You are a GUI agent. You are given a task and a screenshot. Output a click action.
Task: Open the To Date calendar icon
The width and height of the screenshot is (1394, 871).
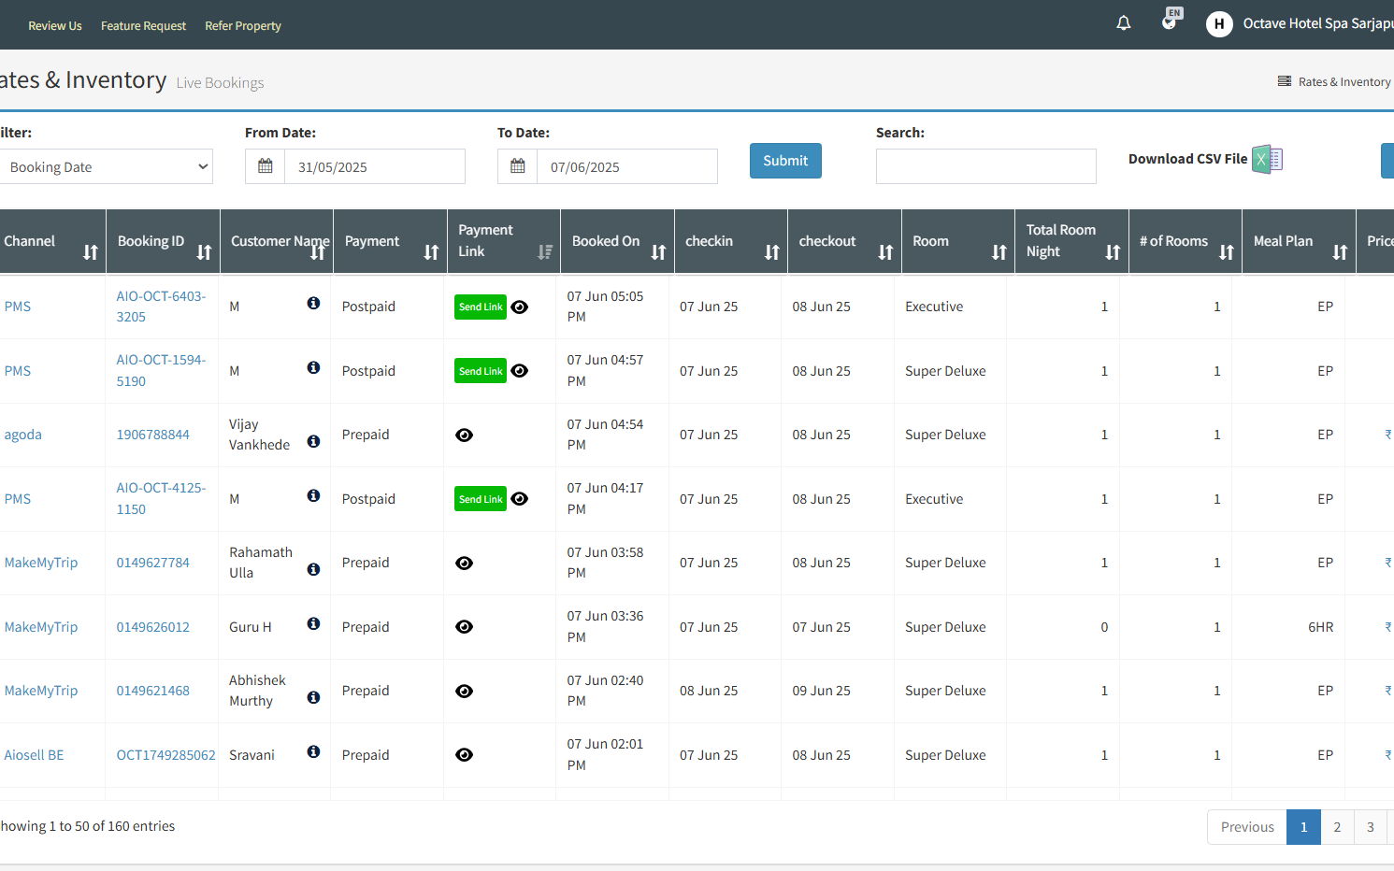pyautogui.click(x=518, y=166)
